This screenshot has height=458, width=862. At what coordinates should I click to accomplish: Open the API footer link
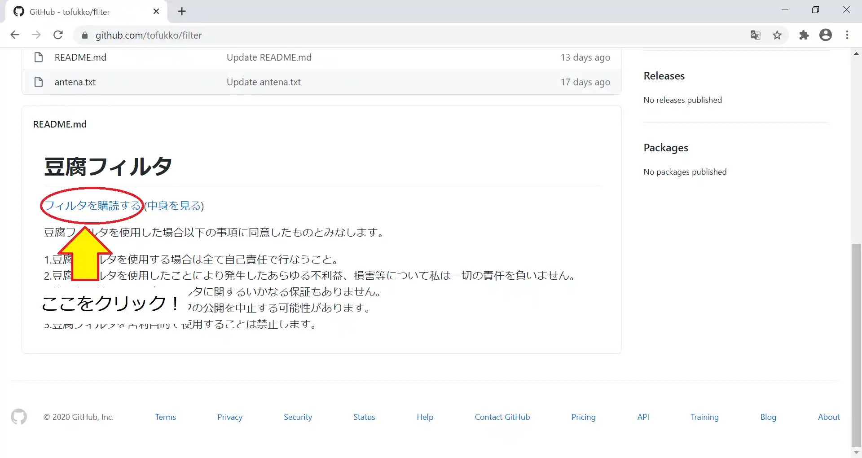tap(643, 417)
